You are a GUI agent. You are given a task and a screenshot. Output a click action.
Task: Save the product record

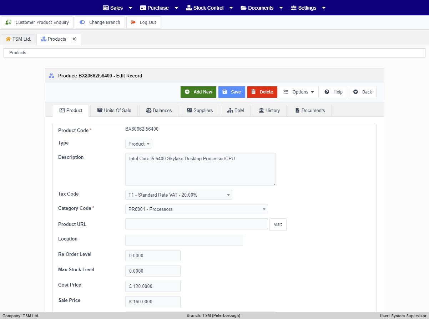(x=232, y=92)
